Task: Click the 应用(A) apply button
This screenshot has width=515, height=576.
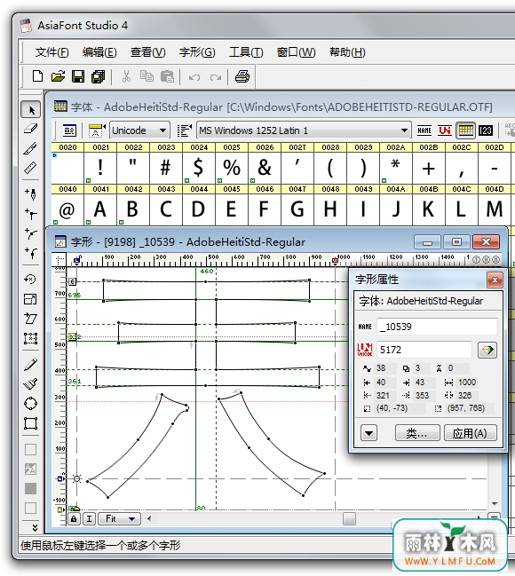Action: [x=470, y=433]
